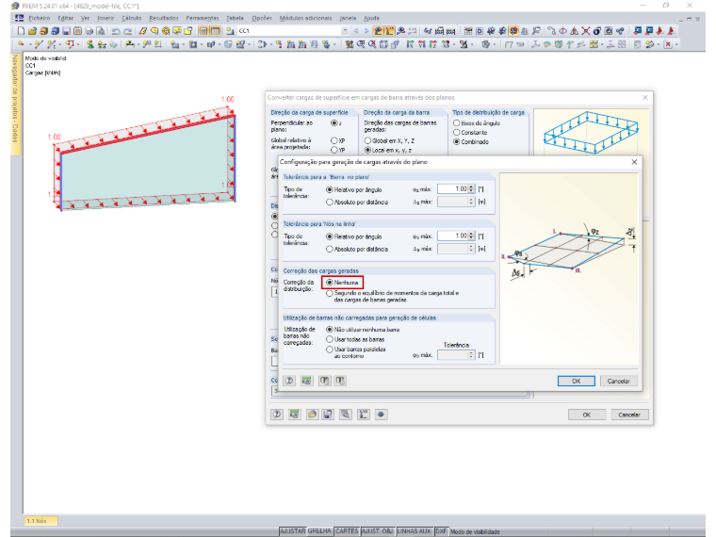Click the save icon in Converter dialog footer
Screen dimensions: 716x537
click(328, 415)
